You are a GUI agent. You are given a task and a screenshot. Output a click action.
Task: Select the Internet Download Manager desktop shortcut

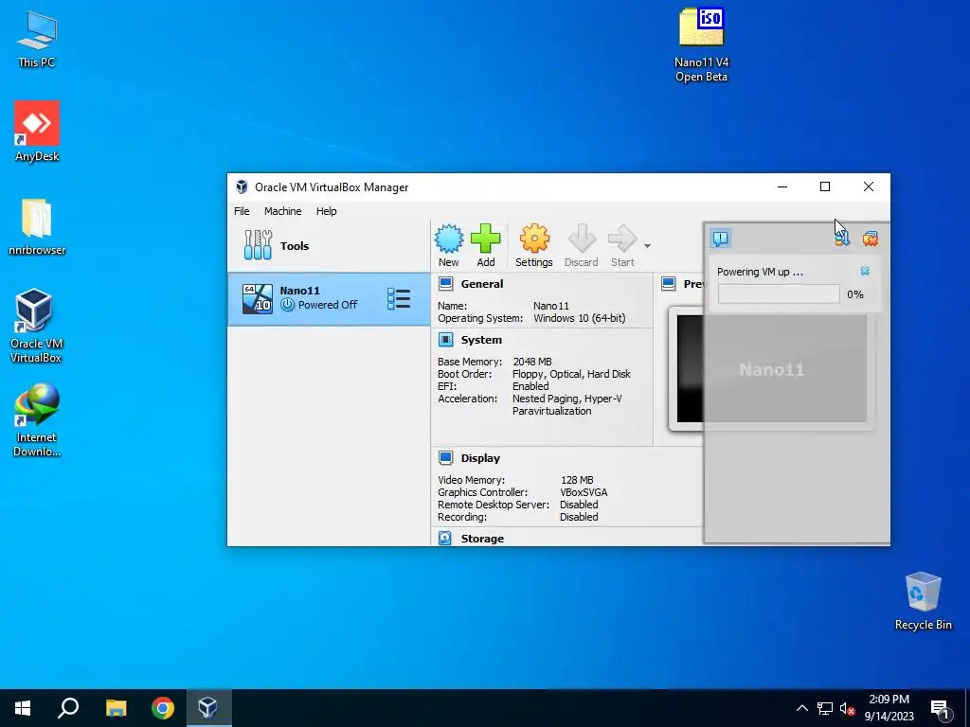click(x=37, y=420)
